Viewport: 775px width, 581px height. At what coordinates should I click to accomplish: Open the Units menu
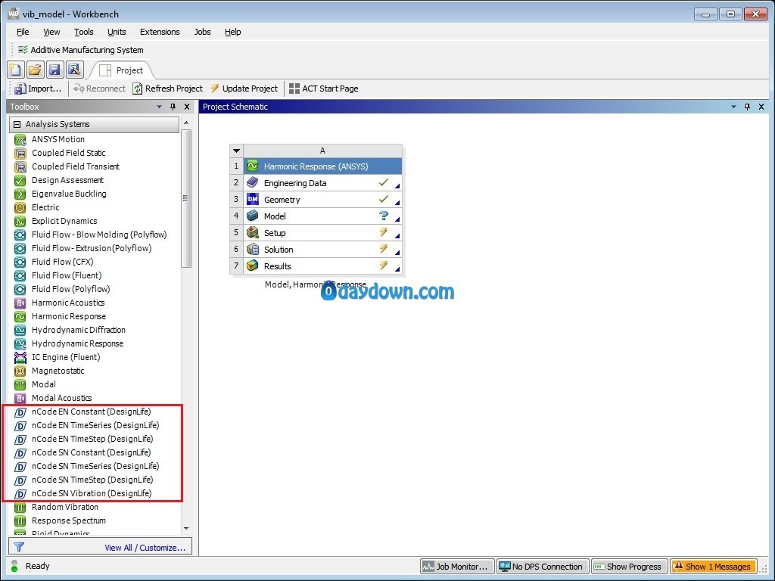pyautogui.click(x=117, y=32)
